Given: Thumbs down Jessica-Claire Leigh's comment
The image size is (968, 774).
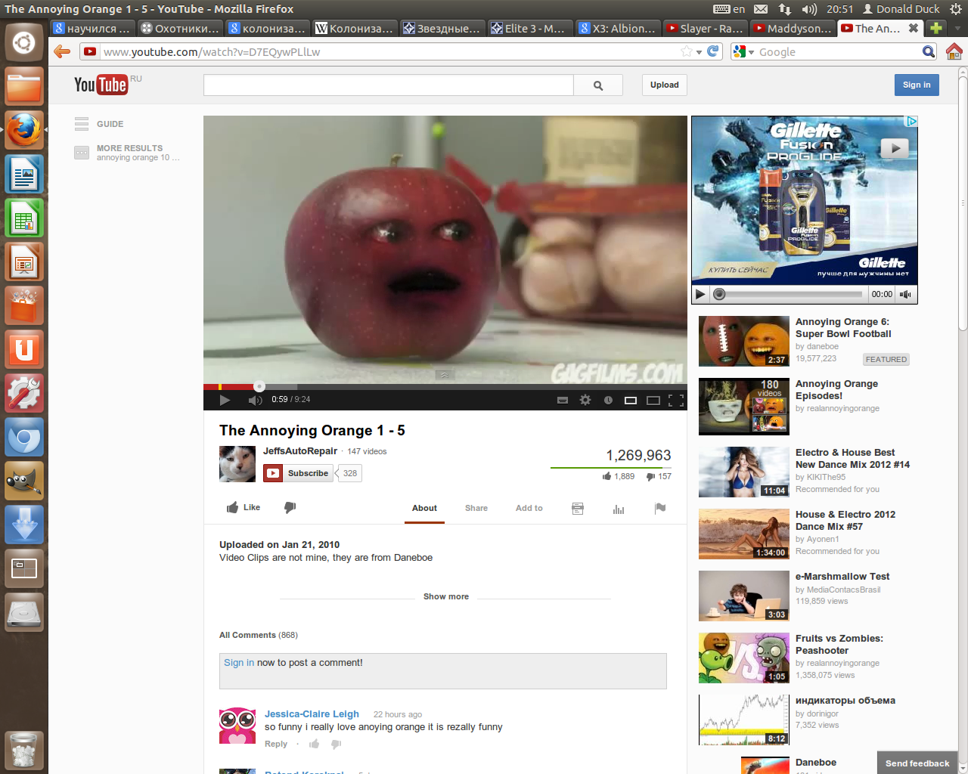Looking at the screenshot, I should click(337, 744).
